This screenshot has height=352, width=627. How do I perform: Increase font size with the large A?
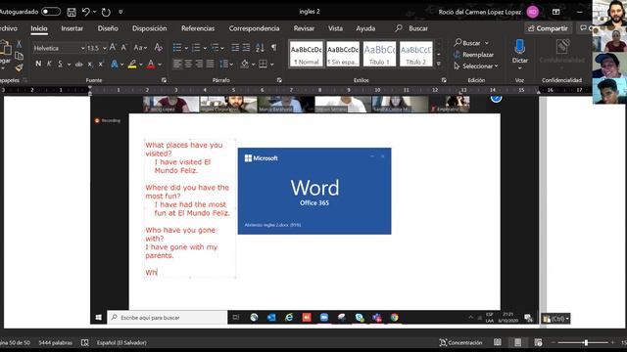[113, 48]
